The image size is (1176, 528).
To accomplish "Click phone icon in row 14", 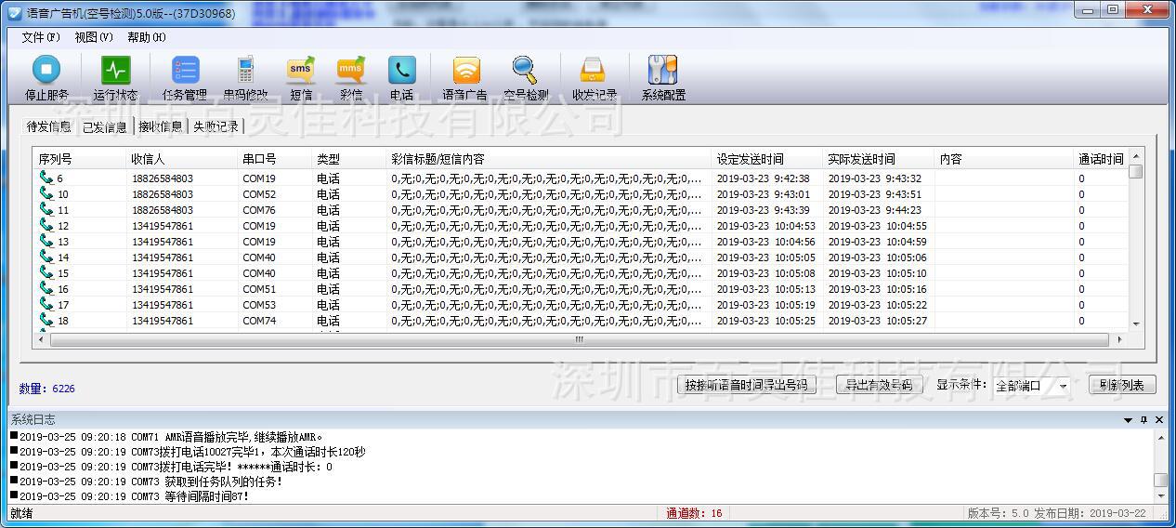I will pos(46,257).
